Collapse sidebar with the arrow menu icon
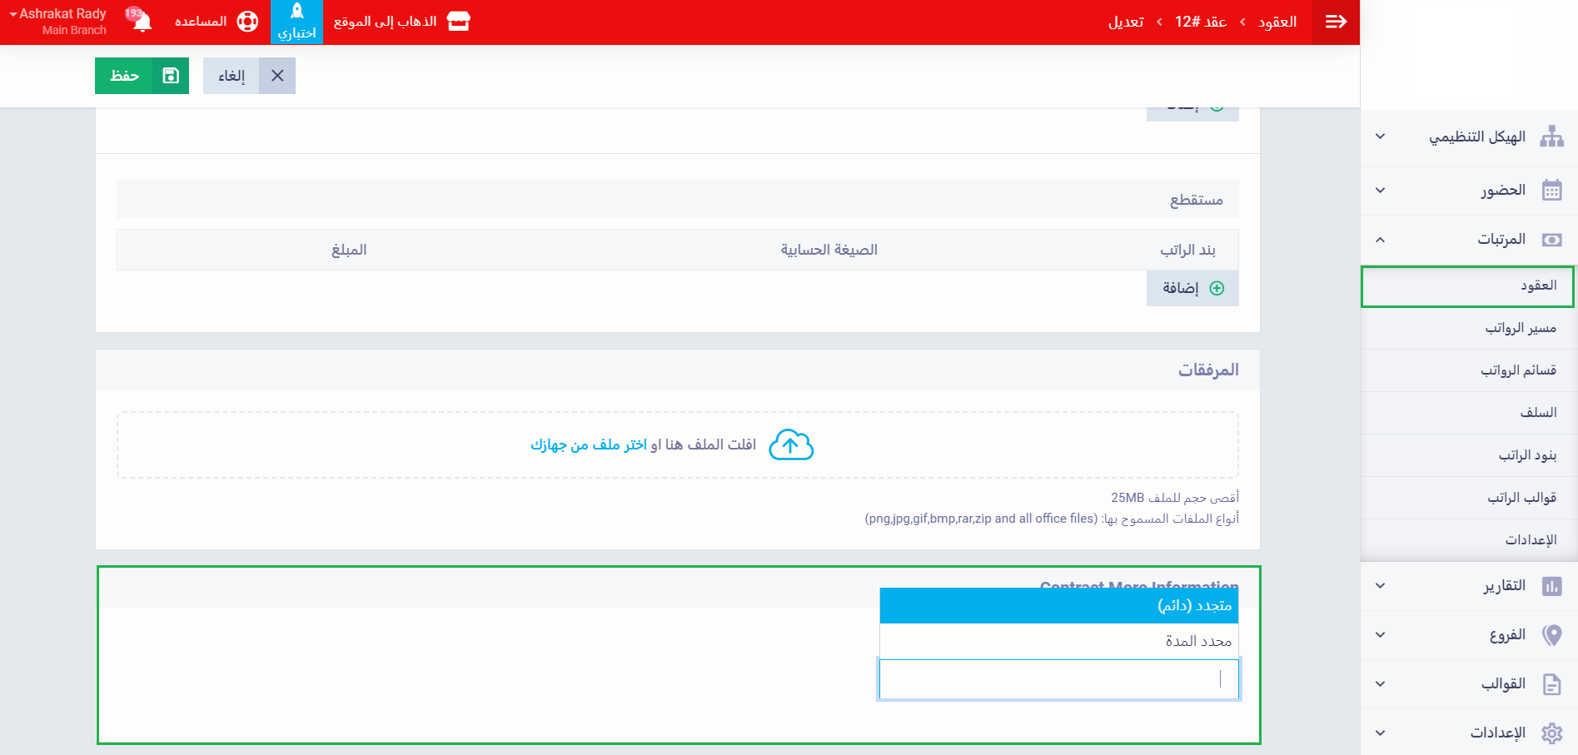Screen dimensions: 1578x755 [1336, 22]
